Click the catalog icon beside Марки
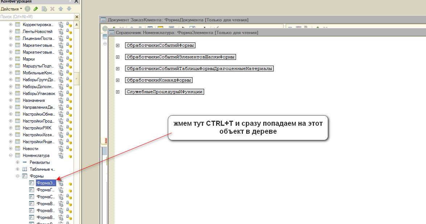This screenshot has width=426, height=224. (17, 59)
